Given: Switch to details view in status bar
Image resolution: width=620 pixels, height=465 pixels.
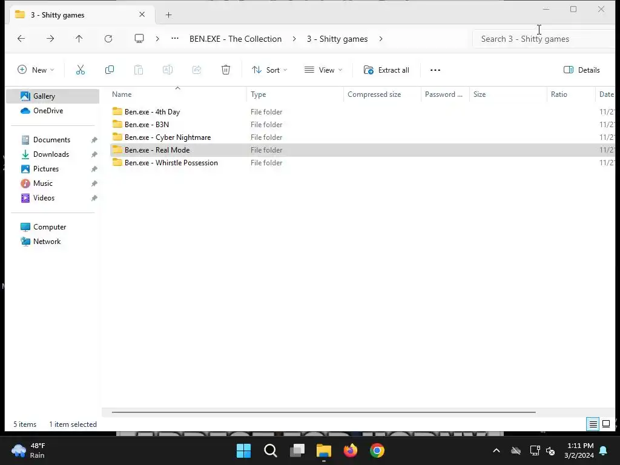Looking at the screenshot, I should click(593, 424).
